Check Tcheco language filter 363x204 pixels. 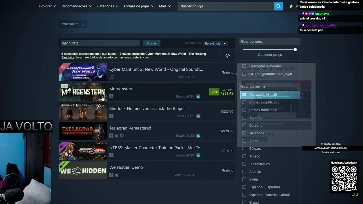(244, 156)
